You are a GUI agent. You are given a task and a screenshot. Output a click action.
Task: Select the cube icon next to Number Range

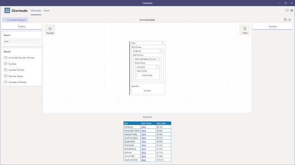point(5,76)
